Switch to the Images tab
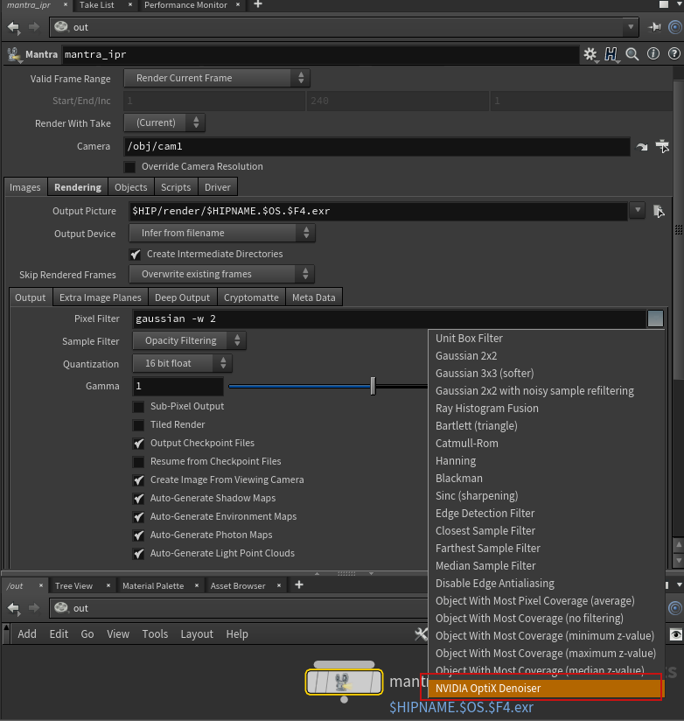The height and width of the screenshot is (721, 684). click(x=25, y=187)
